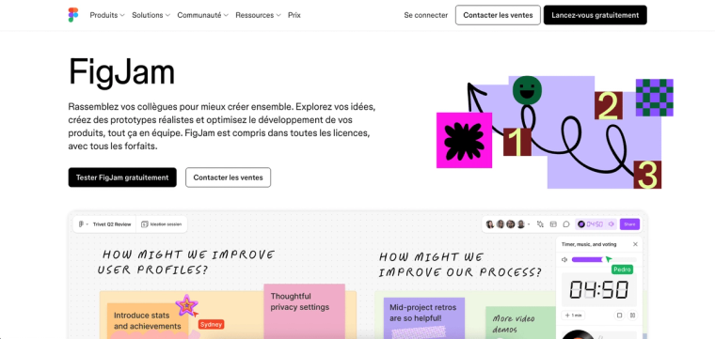Add time with the + 1 min button

pyautogui.click(x=573, y=315)
